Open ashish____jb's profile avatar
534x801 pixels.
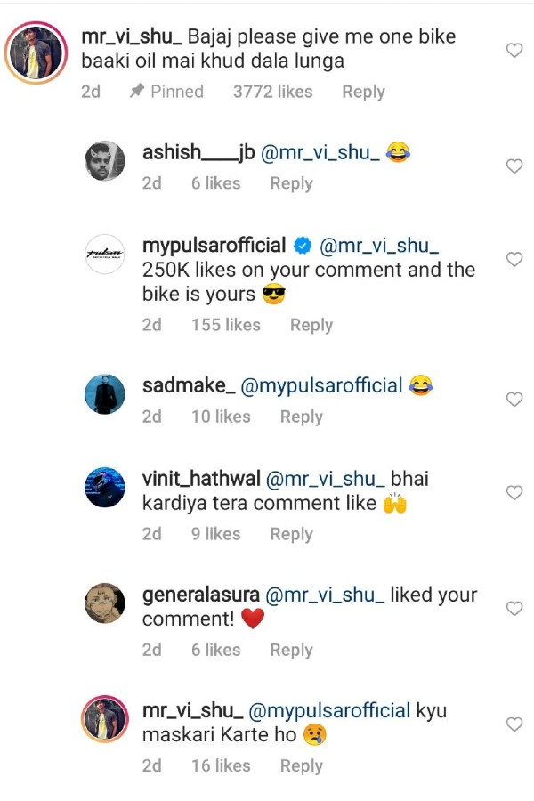[x=103, y=161]
